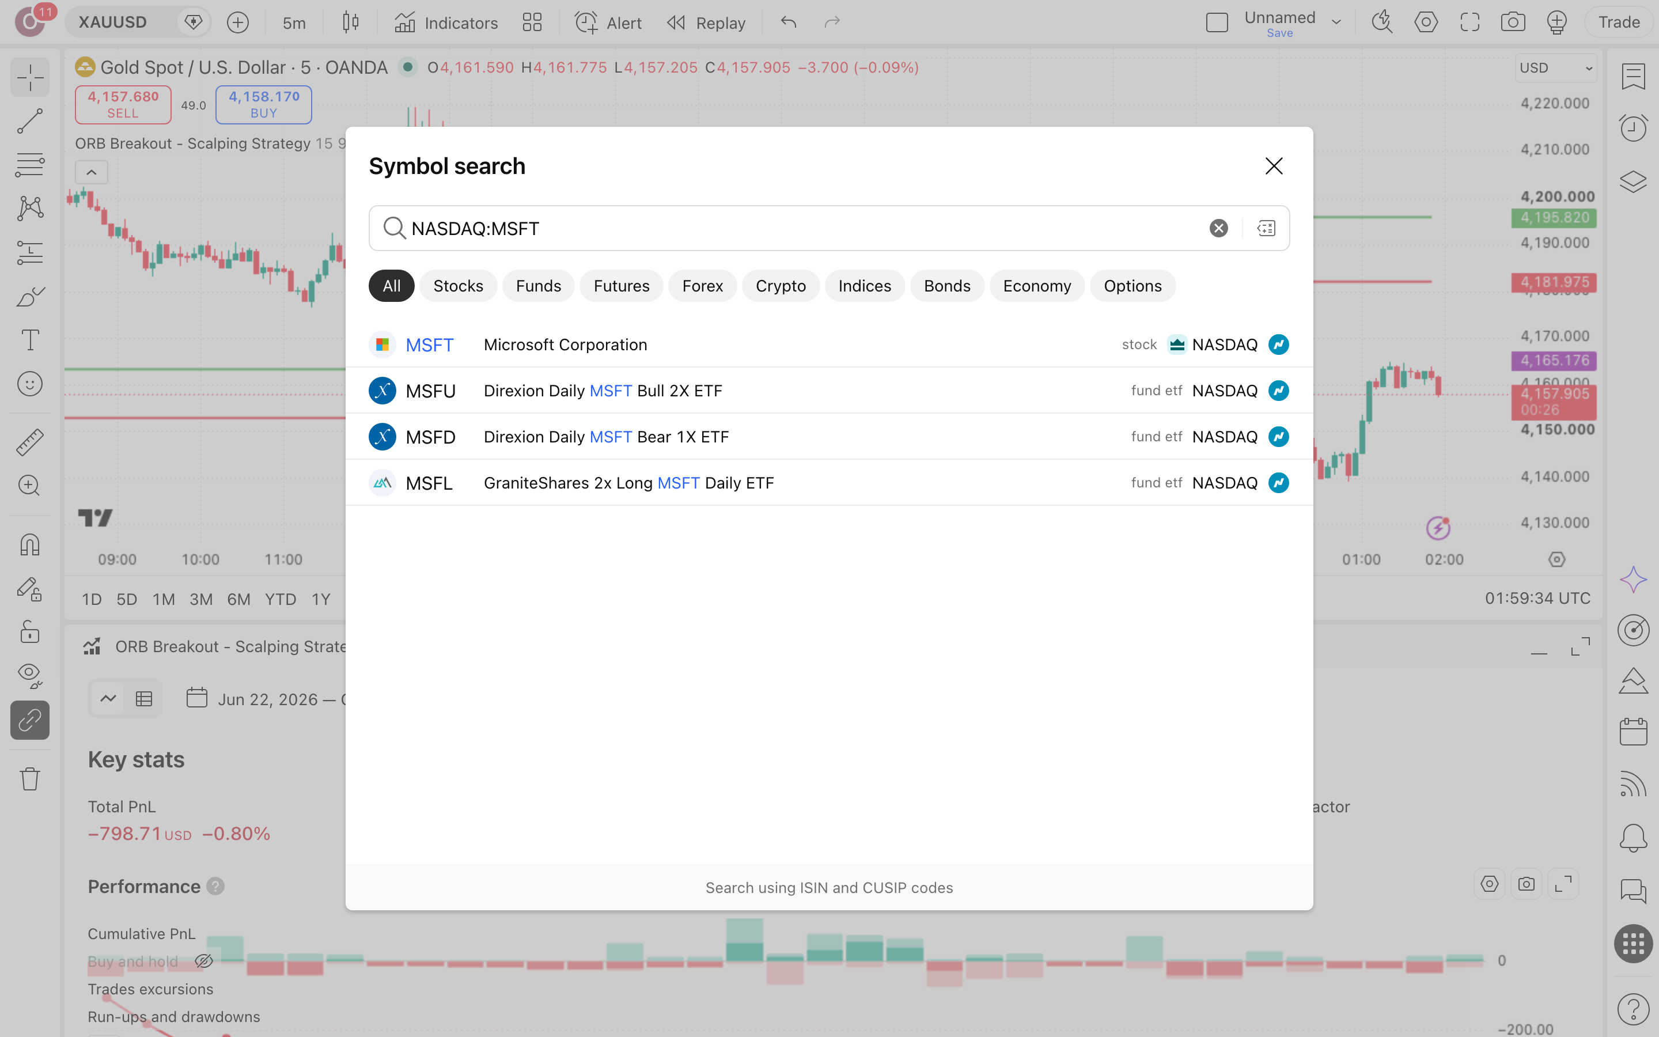Select the measure ruler tool
This screenshot has height=1037, width=1659.
pyautogui.click(x=29, y=442)
